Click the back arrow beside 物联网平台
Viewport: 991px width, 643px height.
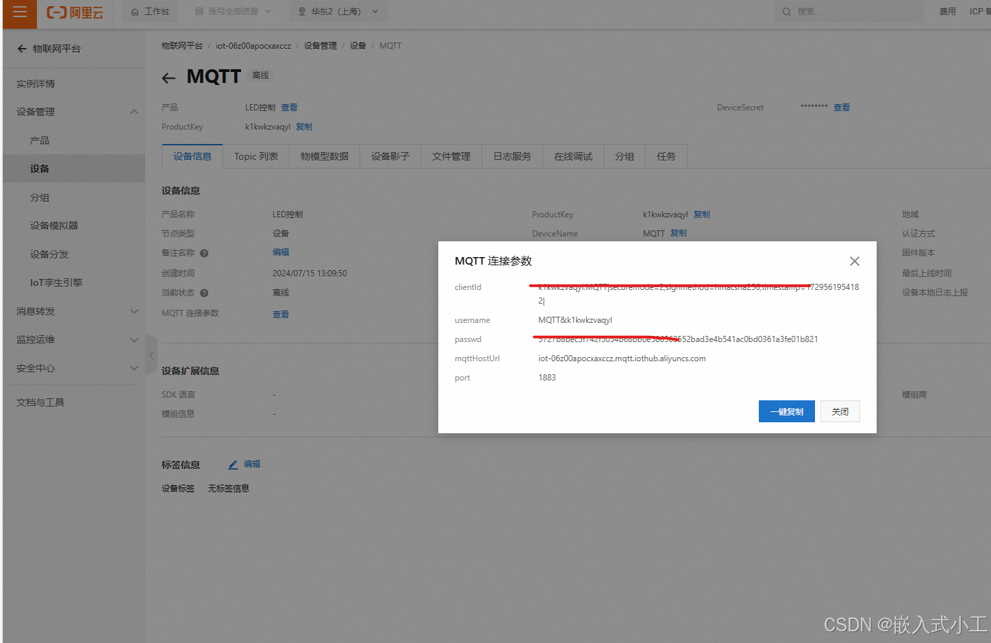(21, 48)
